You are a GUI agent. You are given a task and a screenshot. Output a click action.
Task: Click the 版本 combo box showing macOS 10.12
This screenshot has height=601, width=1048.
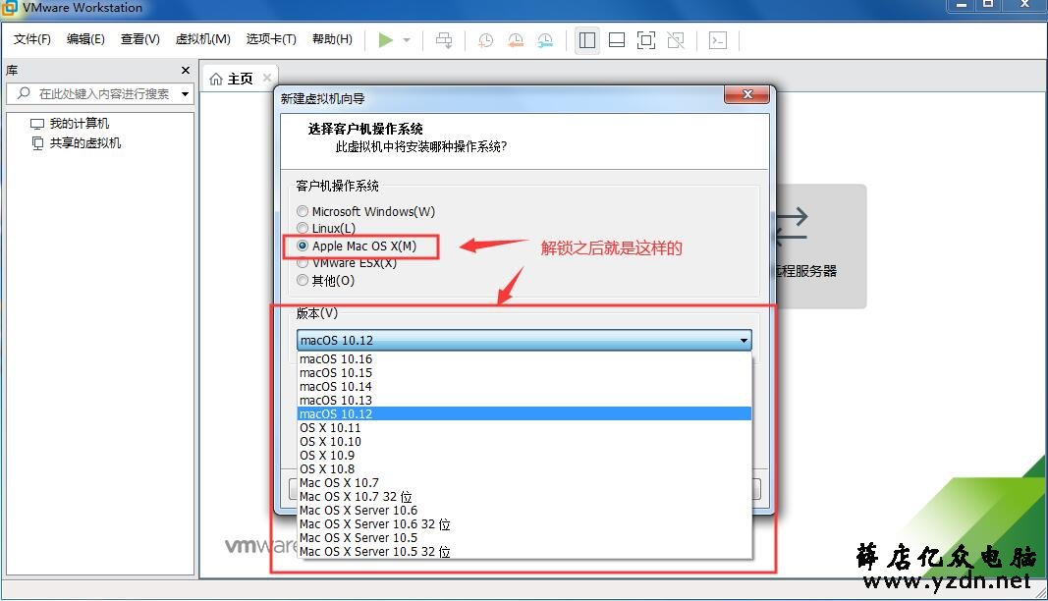[x=524, y=341]
